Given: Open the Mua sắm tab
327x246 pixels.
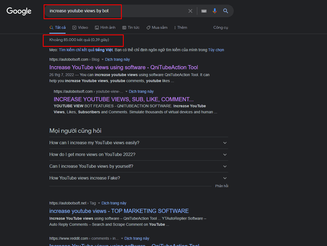Looking at the screenshot, I should click(157, 27).
